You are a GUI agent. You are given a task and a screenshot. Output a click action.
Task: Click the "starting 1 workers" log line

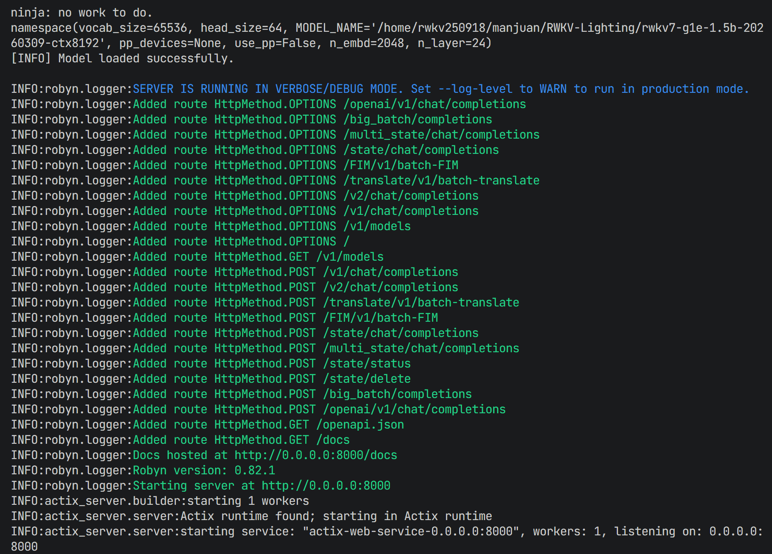248,501
